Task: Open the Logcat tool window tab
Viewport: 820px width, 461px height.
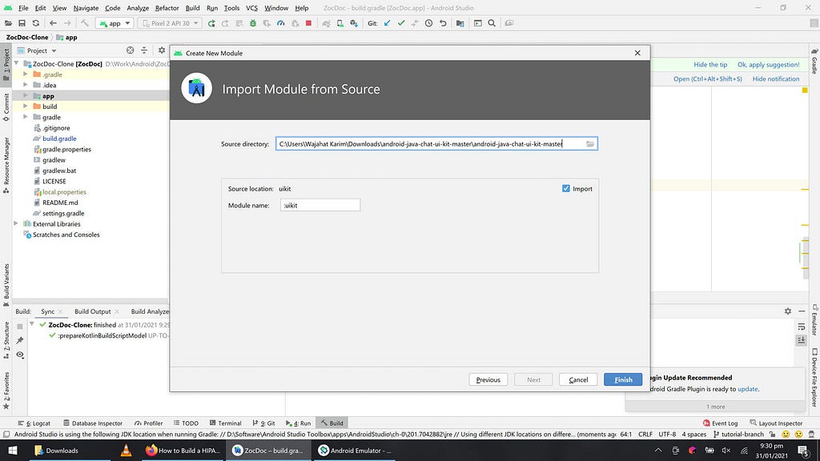Action: (x=34, y=423)
